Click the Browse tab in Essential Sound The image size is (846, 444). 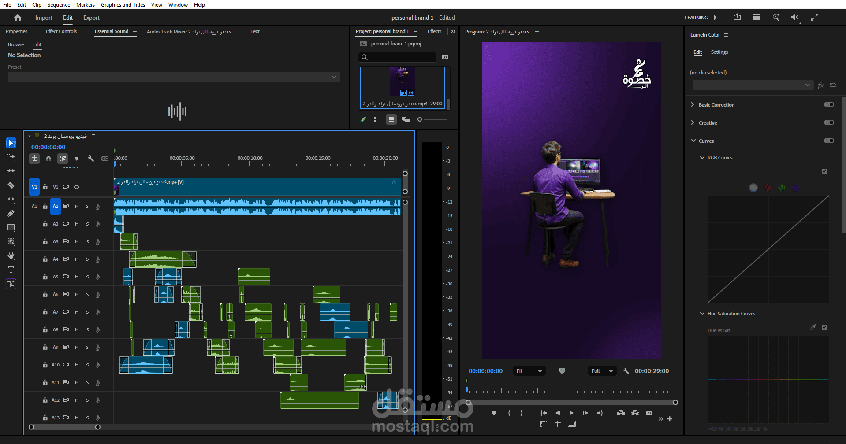(x=16, y=44)
